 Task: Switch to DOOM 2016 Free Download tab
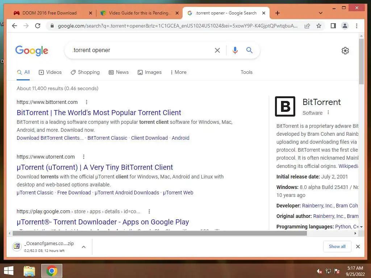point(49,13)
